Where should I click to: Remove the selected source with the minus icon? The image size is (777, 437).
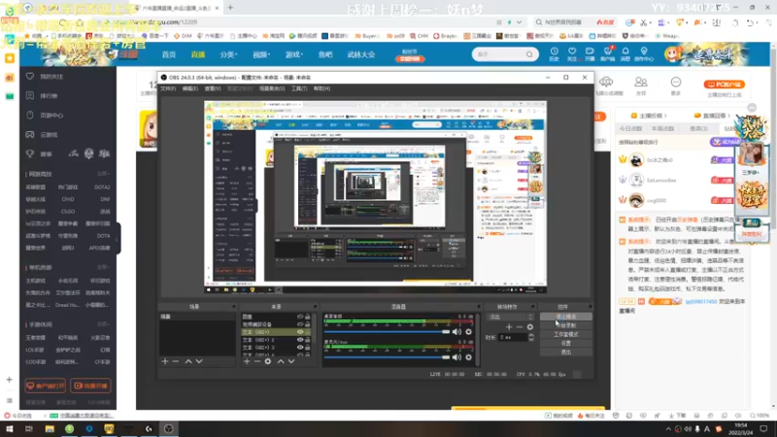click(x=257, y=361)
